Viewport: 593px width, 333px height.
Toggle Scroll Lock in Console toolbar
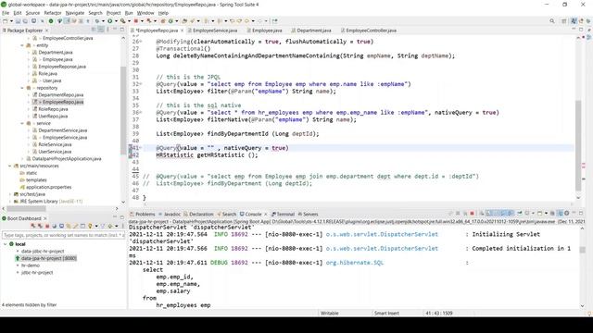489,214
